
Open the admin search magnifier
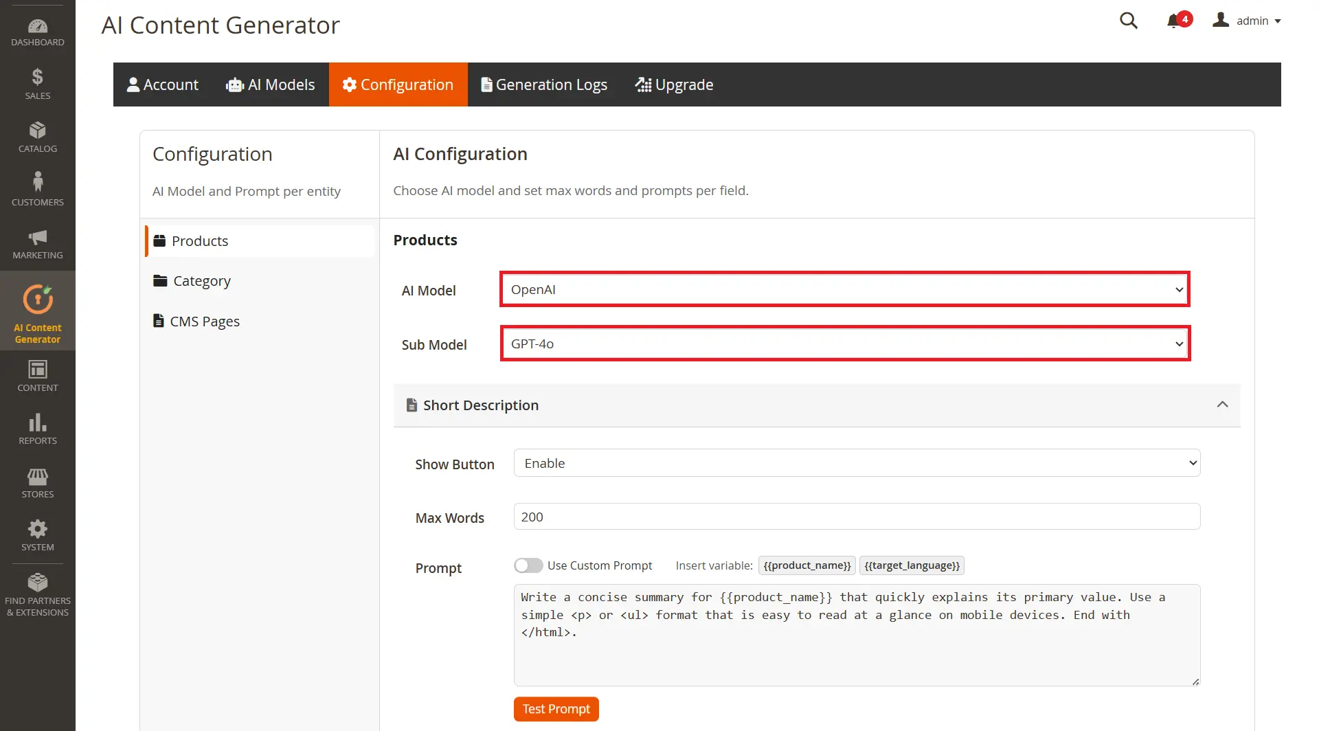(1129, 21)
